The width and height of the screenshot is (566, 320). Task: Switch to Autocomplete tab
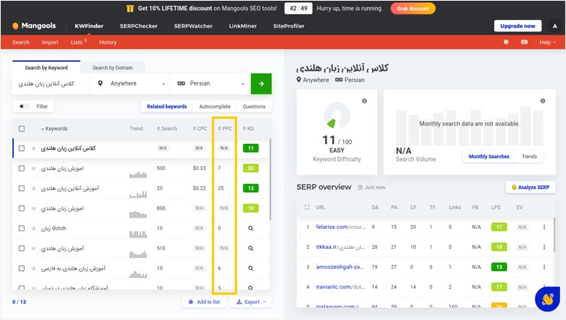[x=215, y=106]
